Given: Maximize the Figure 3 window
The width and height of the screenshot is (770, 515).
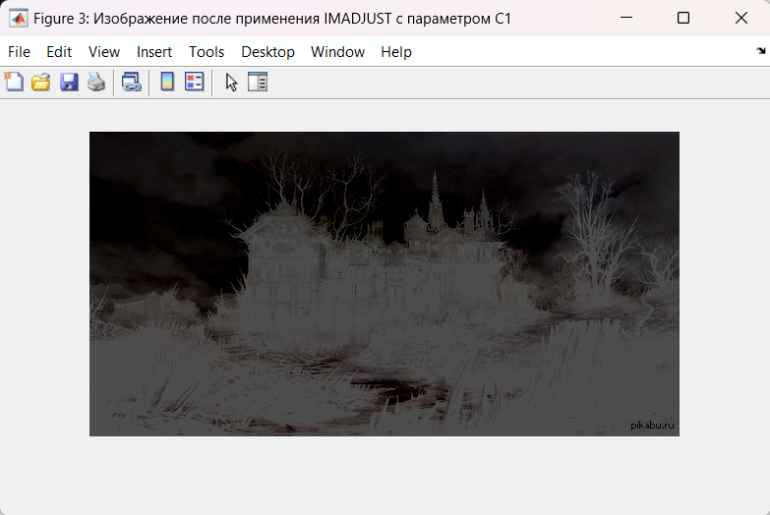Looking at the screenshot, I should pyautogui.click(x=683, y=18).
